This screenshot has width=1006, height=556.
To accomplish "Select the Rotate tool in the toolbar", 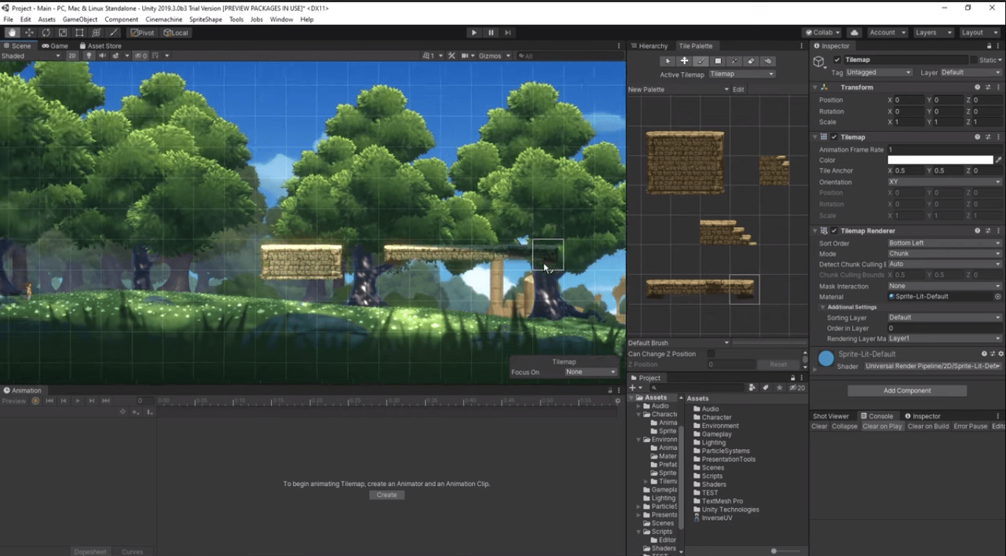I will tap(46, 32).
